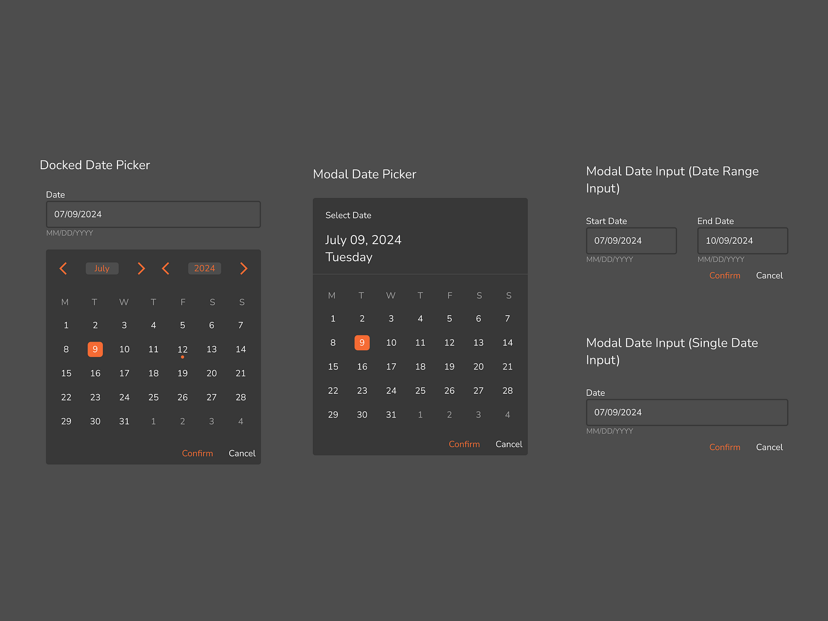Click Confirm under the Date Range Input
This screenshot has width=828, height=621.
click(724, 275)
